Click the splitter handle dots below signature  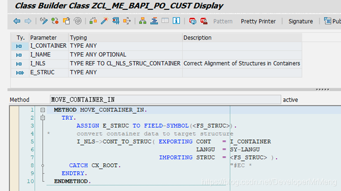point(322,89)
